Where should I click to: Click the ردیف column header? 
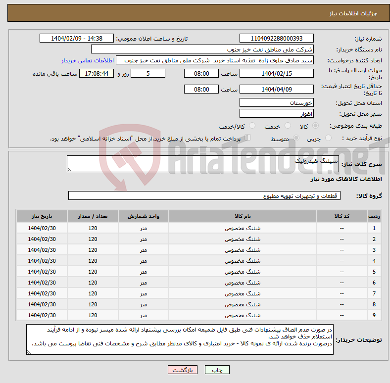point(374,216)
